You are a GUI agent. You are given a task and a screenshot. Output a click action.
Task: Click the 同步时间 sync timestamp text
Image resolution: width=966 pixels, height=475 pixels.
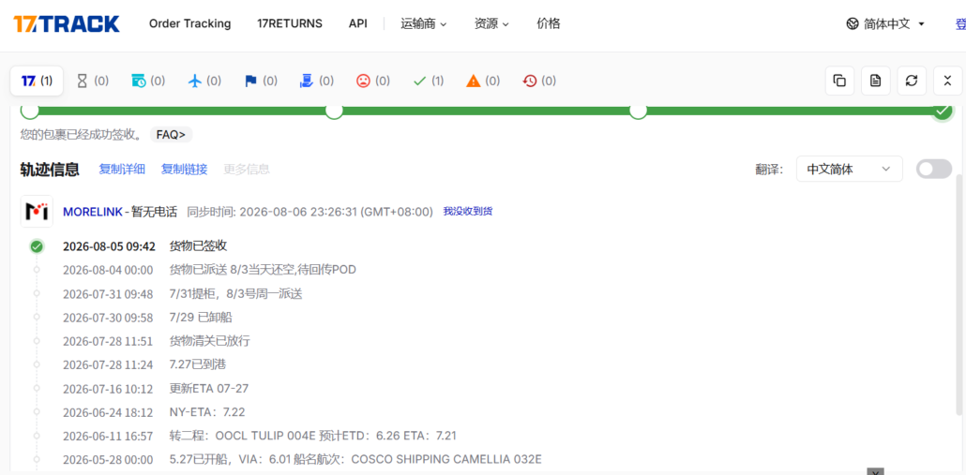(x=309, y=212)
